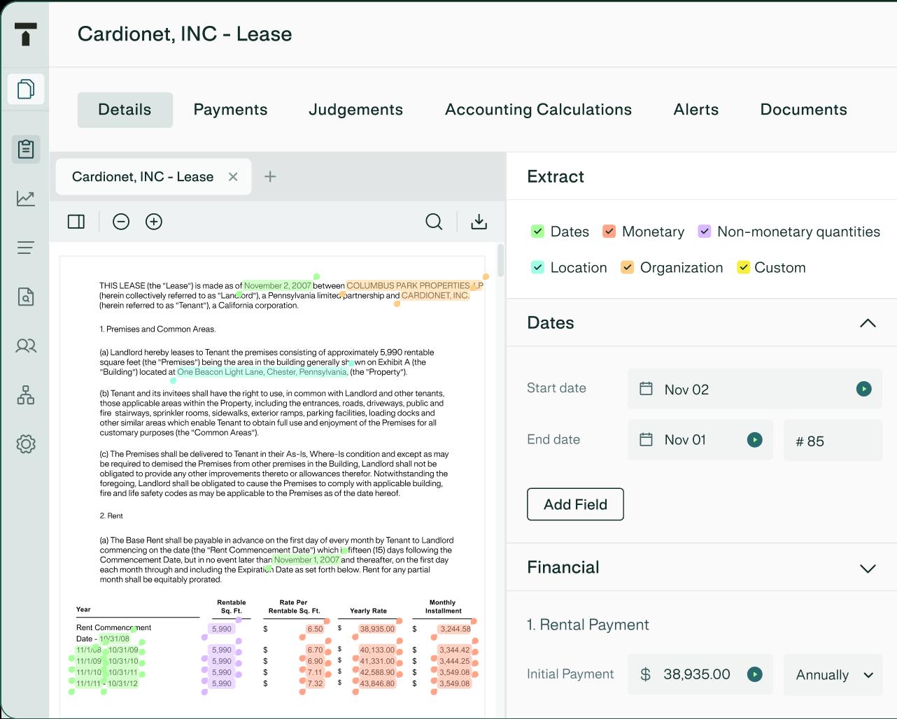
Task: Open settings gear in the sidebar
Action: [x=26, y=444]
